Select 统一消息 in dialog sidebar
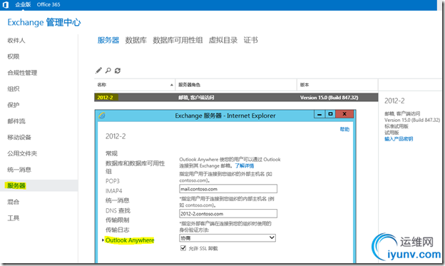 117,200
